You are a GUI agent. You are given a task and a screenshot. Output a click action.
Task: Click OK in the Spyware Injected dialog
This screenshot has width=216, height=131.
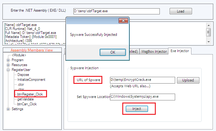[x=113, y=52]
